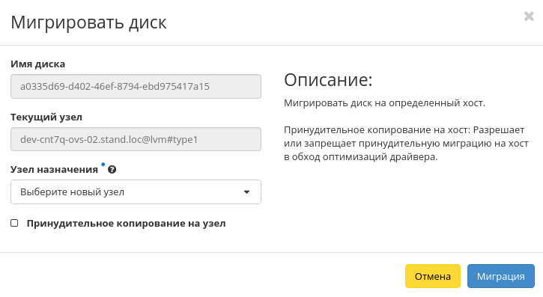Click the paragraph about Принудительное копирование на хост
The width and height of the screenshot is (543, 297).
click(x=406, y=144)
